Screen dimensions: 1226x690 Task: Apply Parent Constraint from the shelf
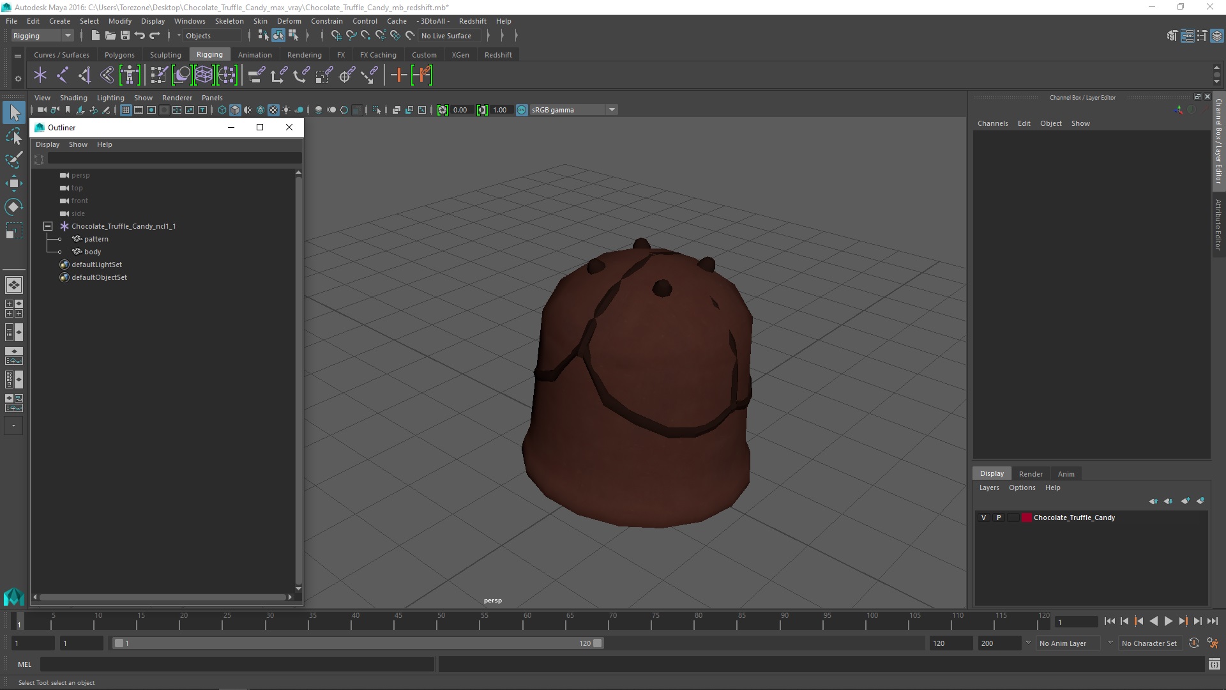[x=256, y=75]
